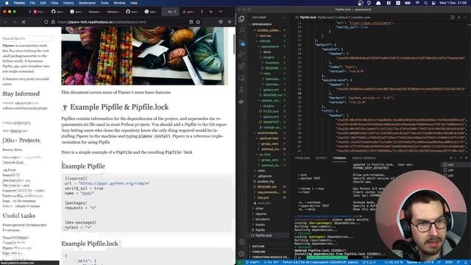
Task: Open the macOS Wi-Fi status menu
Action: click(417, 3)
